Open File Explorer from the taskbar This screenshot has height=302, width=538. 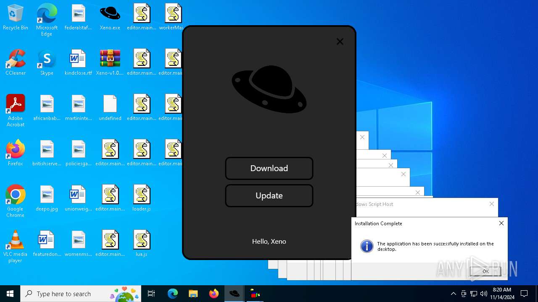pos(193,294)
